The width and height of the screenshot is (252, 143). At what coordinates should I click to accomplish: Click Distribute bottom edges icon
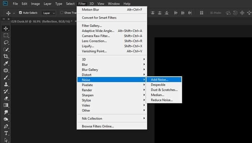[167, 13]
